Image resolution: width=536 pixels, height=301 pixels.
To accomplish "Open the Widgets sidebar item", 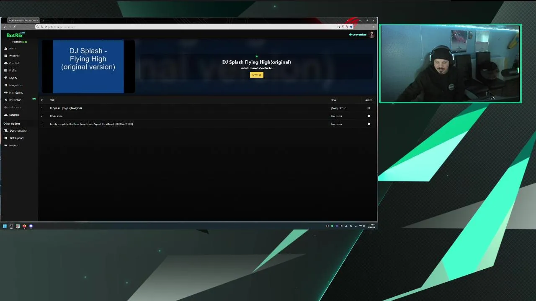I will 14,56.
